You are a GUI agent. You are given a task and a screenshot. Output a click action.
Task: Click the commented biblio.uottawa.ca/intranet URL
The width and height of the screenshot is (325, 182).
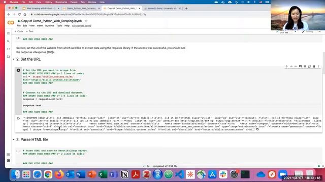coord(55,80)
